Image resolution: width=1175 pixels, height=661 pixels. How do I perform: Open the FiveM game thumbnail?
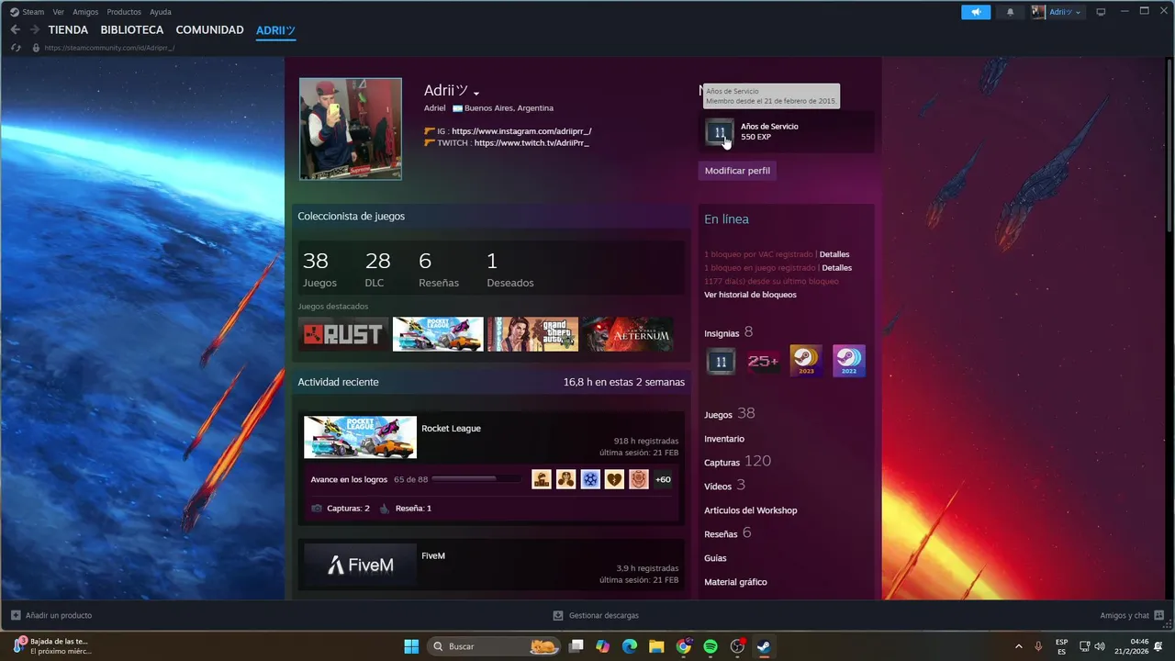(360, 566)
